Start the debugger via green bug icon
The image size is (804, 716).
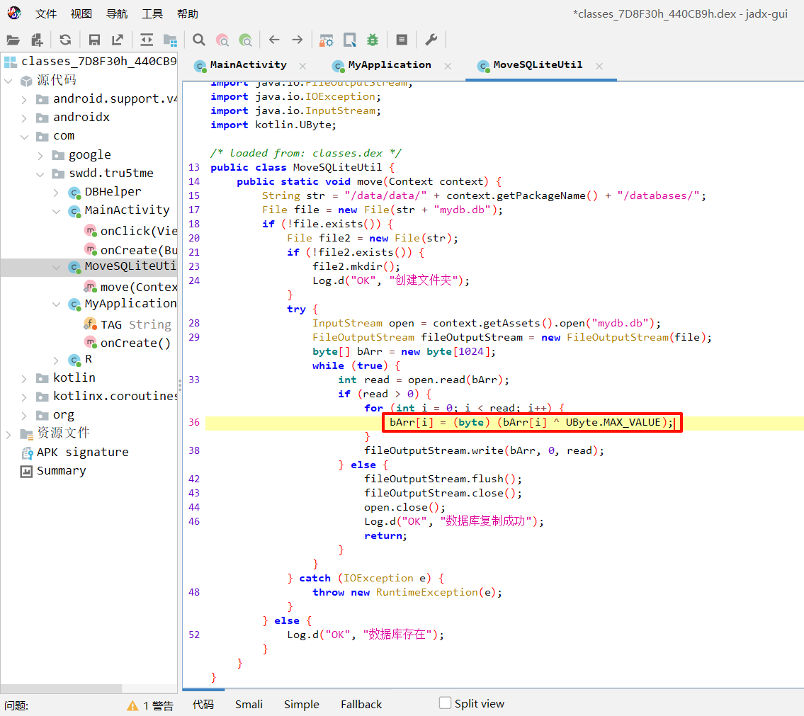(x=373, y=40)
